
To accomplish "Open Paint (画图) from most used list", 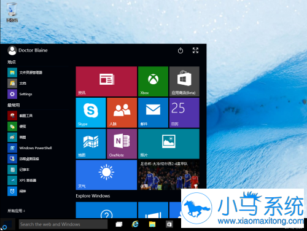I will coord(17,137).
